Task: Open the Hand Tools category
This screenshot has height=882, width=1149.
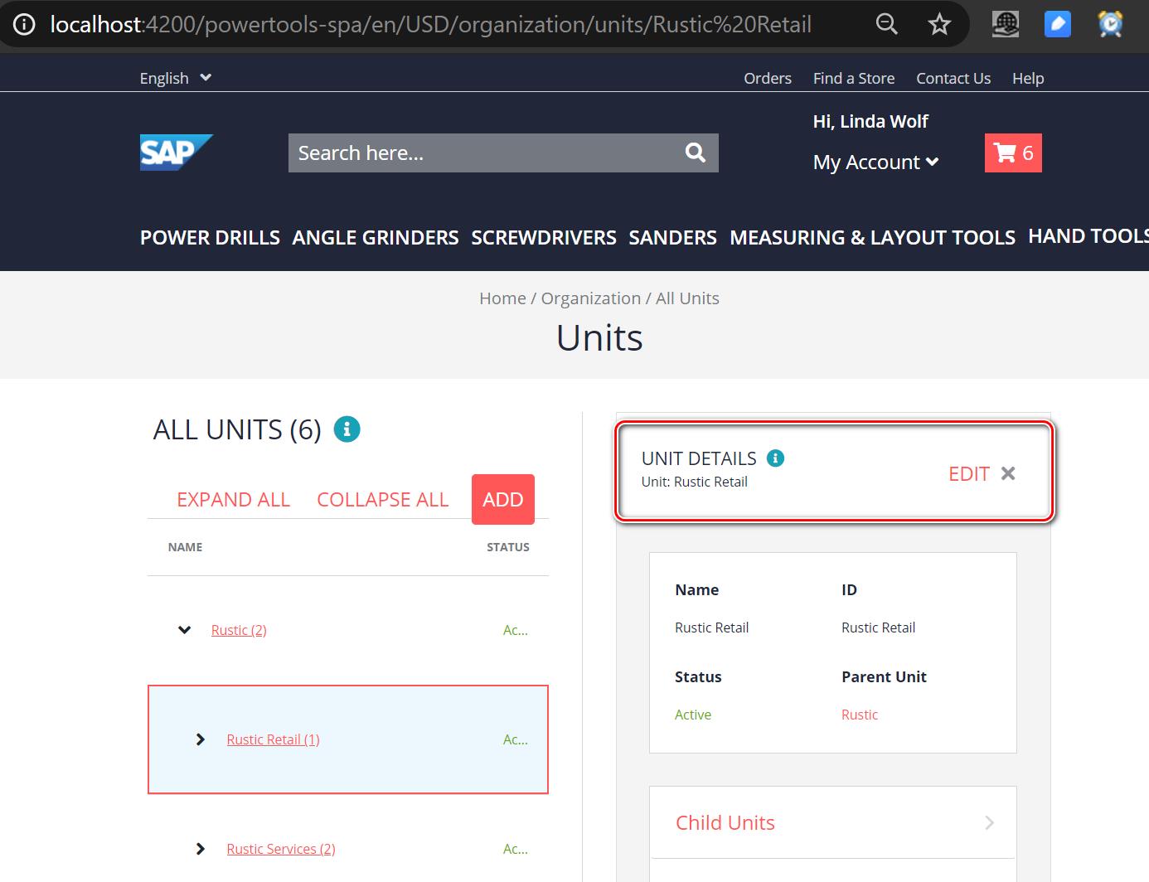Action: click(x=1088, y=236)
